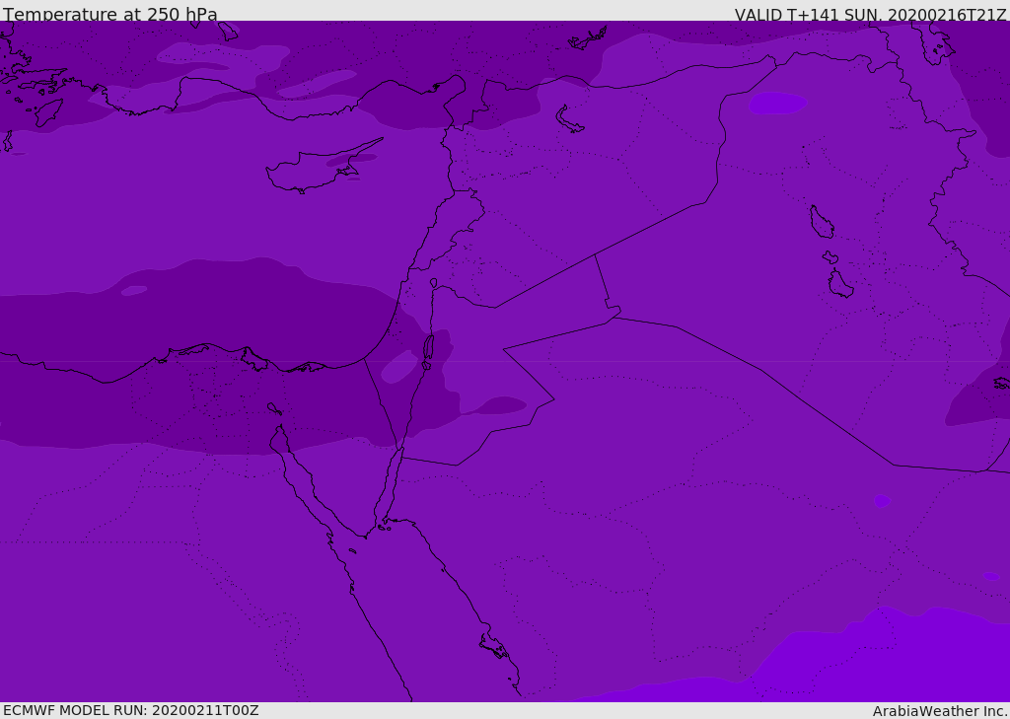Click the VALID T+141 timestamp text
Image resolution: width=1010 pixels, height=719 pixels.
[870, 15]
